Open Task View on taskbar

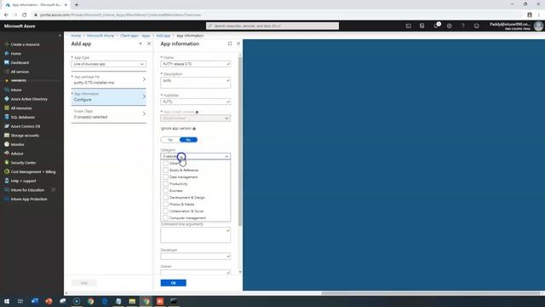(20, 301)
